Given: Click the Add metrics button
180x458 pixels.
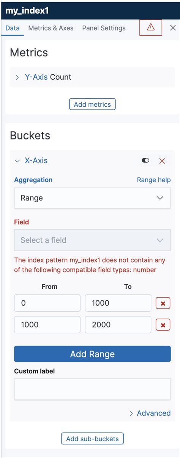Looking at the screenshot, I should [92, 104].
